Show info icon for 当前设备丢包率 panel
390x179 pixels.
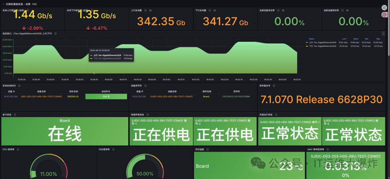(x=278, y=10)
